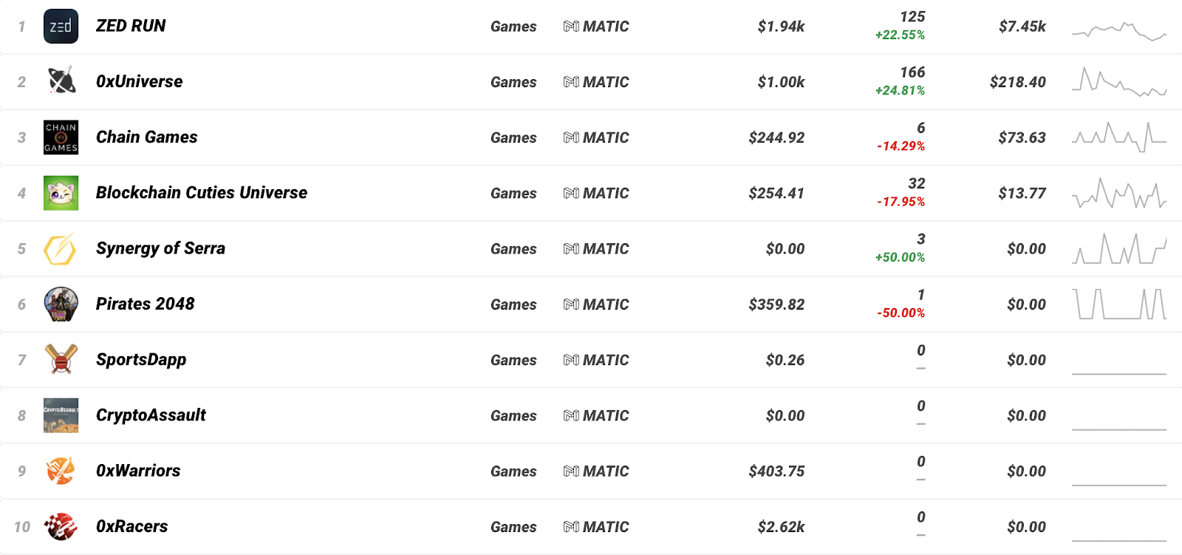Viewport: 1182px width, 555px height.
Task: Click MATIC chain icon in SportsDapp row
Action: click(x=571, y=360)
